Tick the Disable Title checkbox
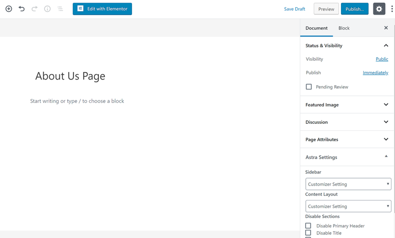The height and width of the screenshot is (238, 395). click(x=308, y=233)
